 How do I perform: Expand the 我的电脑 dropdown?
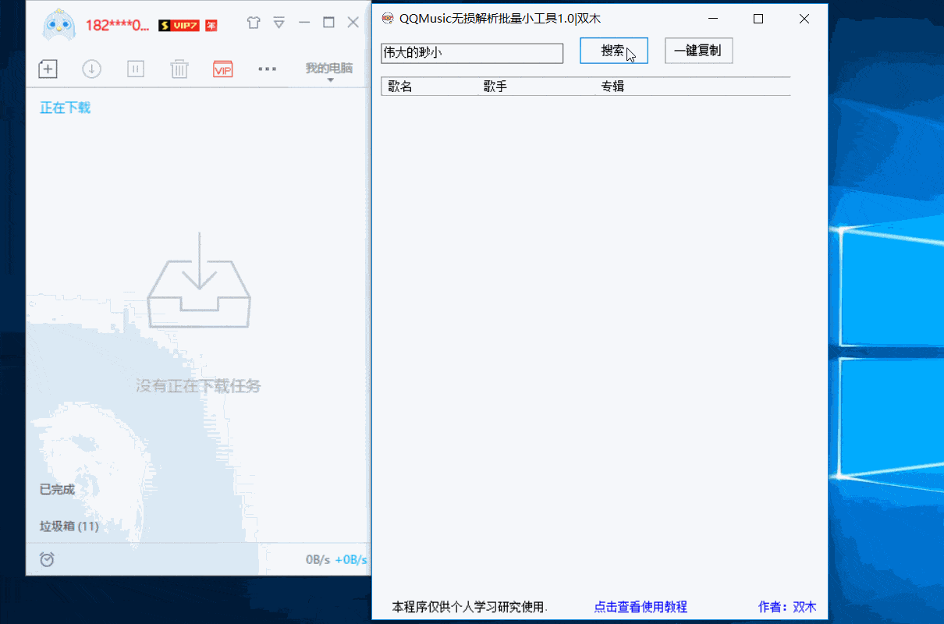(x=329, y=71)
